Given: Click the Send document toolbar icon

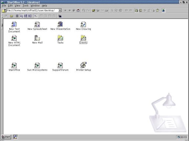Looking at the screenshot, I should pyautogui.click(x=102, y=11).
